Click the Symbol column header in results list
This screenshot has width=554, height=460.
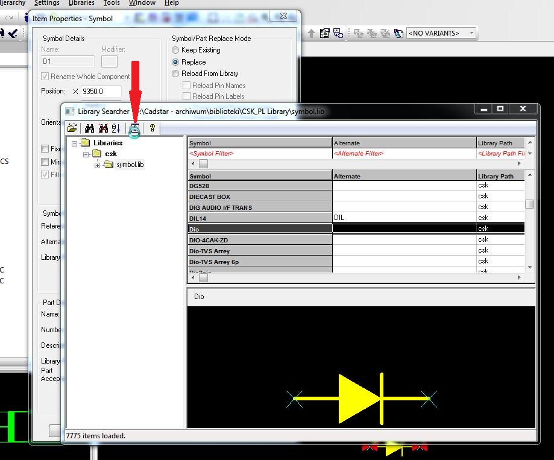260,176
